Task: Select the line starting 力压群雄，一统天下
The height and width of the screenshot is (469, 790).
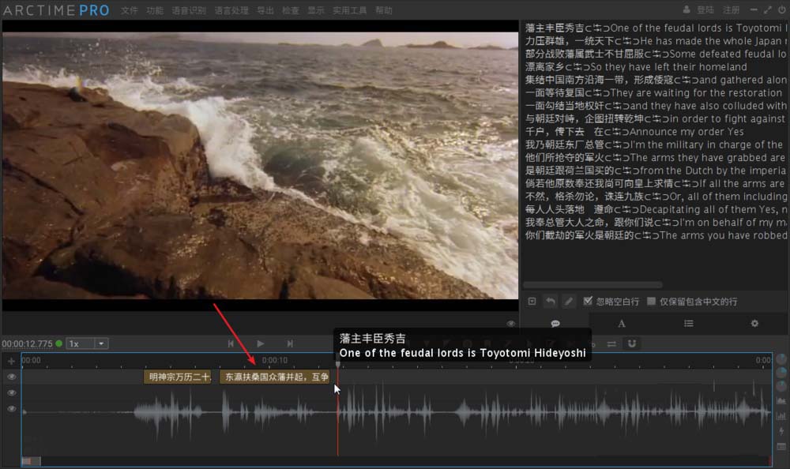Action: tap(656, 41)
